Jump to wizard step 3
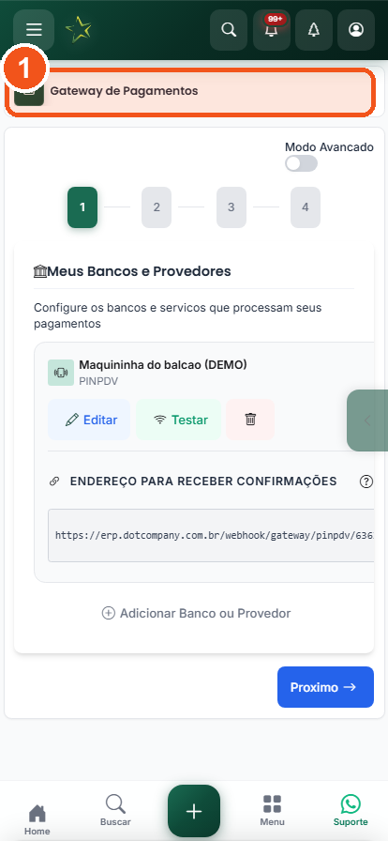Screen dimensions: 388x841 pyautogui.click(x=231, y=207)
